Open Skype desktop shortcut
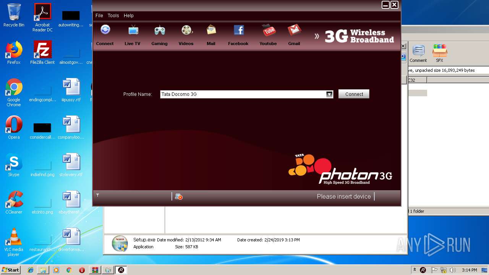The height and width of the screenshot is (275, 489). [x=14, y=165]
